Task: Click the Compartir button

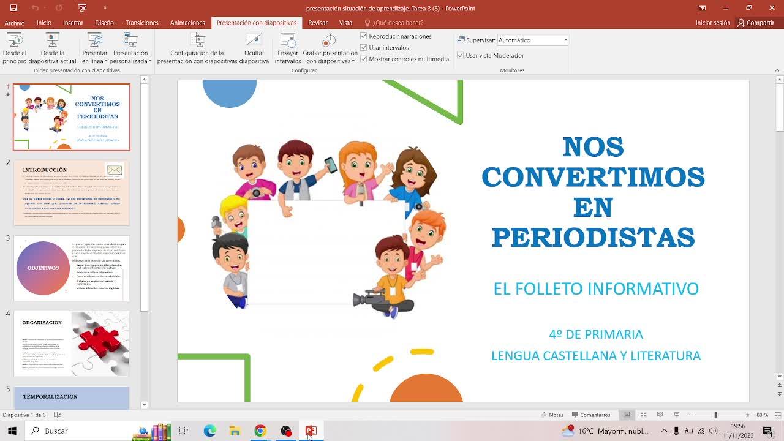Action: point(756,23)
